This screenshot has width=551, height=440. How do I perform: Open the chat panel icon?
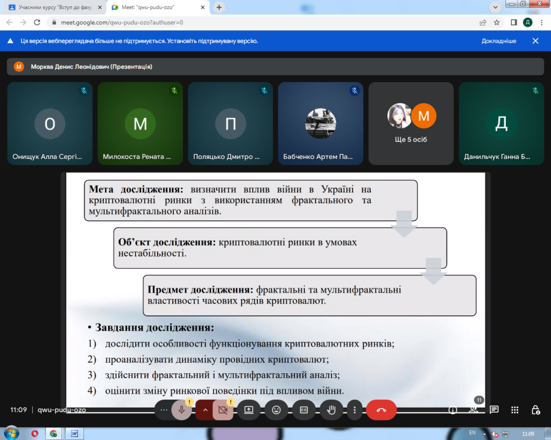click(494, 409)
